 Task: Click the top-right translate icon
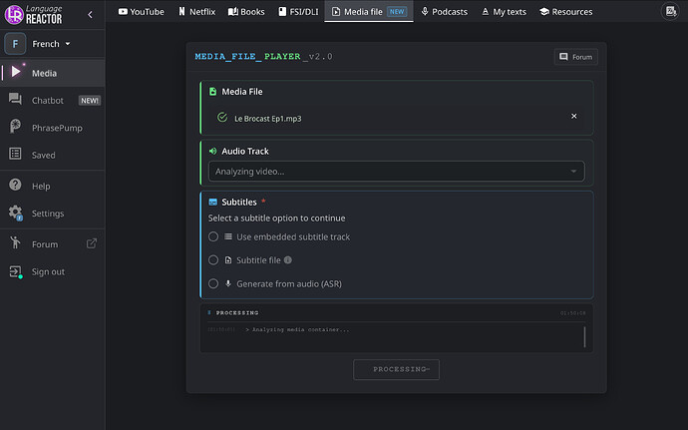pos(669,12)
